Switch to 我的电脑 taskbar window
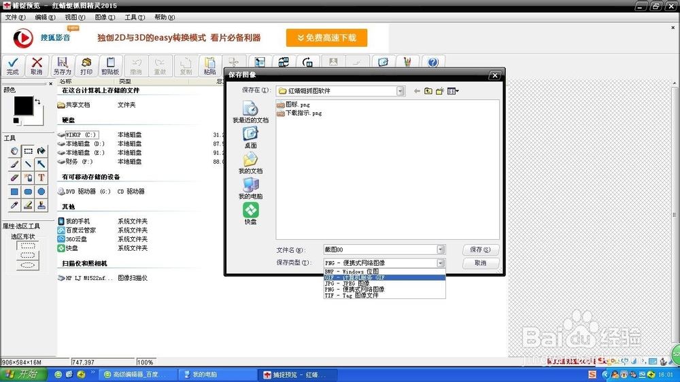 click(x=217, y=375)
